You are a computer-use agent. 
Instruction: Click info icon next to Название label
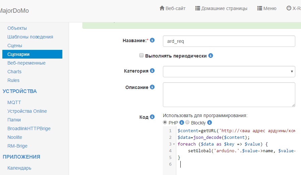pos(152,40)
